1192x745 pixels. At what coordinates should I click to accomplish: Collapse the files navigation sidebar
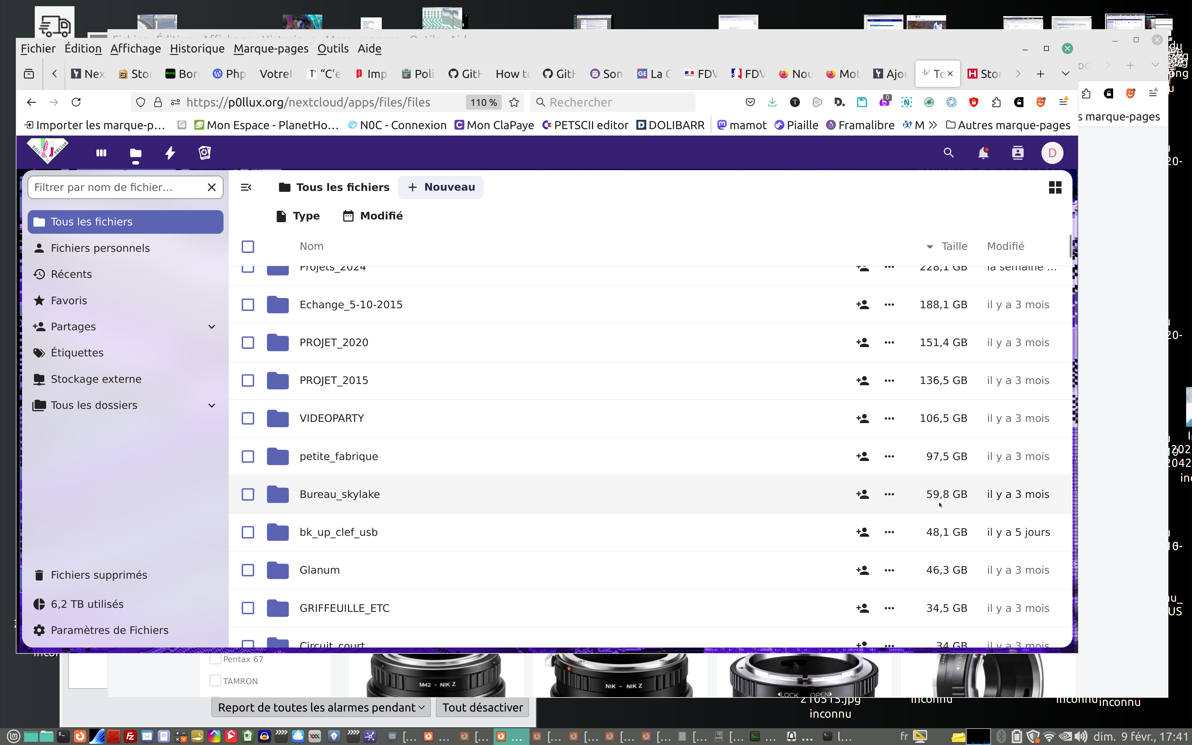(246, 187)
